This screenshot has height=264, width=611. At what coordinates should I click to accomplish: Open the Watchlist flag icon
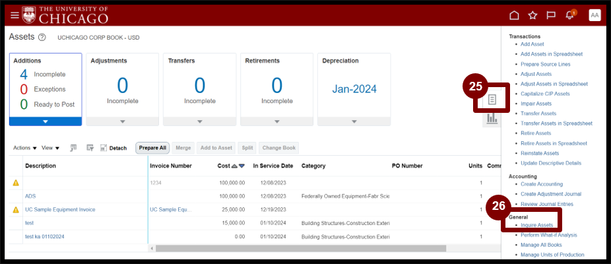tap(550, 15)
